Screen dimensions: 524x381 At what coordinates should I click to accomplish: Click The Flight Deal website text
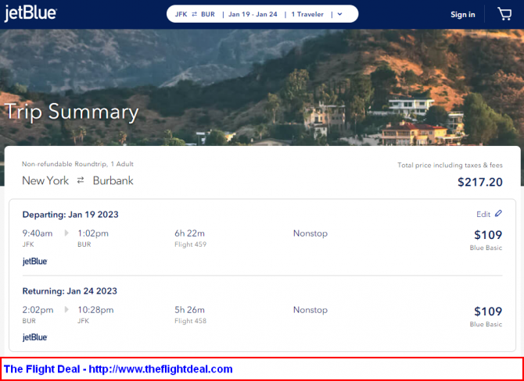click(x=118, y=369)
